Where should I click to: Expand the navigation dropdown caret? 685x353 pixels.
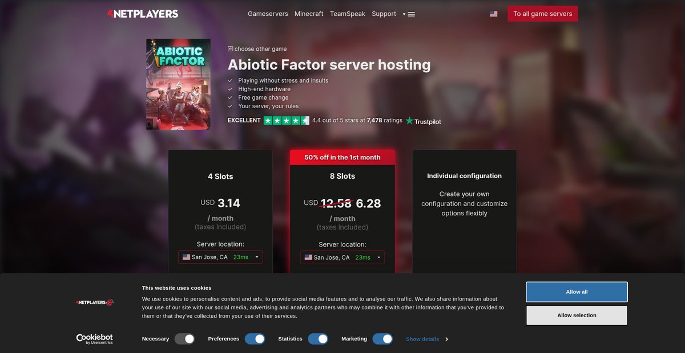click(404, 14)
